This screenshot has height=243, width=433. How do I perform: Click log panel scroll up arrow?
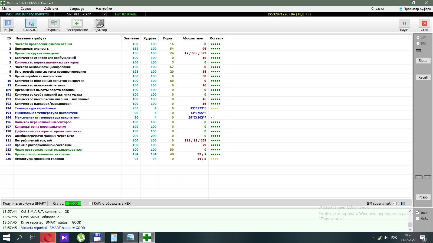(410, 211)
